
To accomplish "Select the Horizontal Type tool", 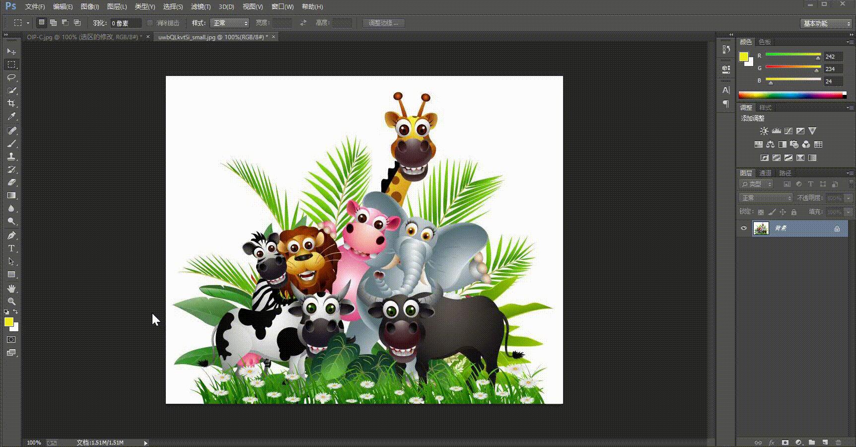I will pyautogui.click(x=11, y=248).
